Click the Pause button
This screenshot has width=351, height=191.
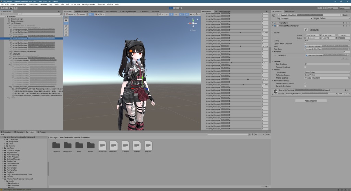(x=175, y=8)
